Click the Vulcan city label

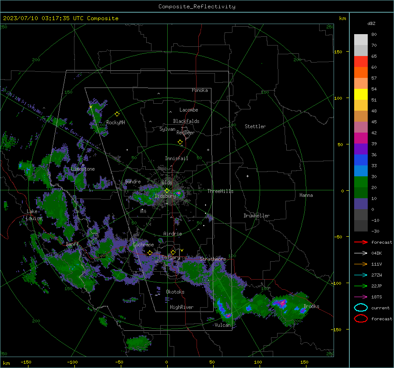pos(222,325)
